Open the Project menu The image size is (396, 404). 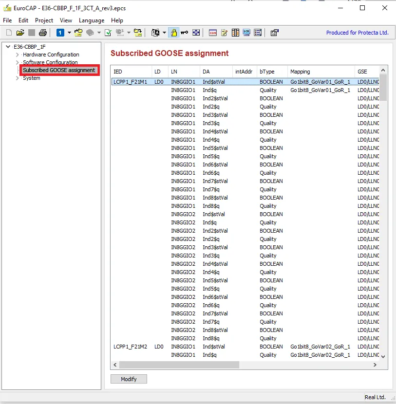click(x=44, y=20)
